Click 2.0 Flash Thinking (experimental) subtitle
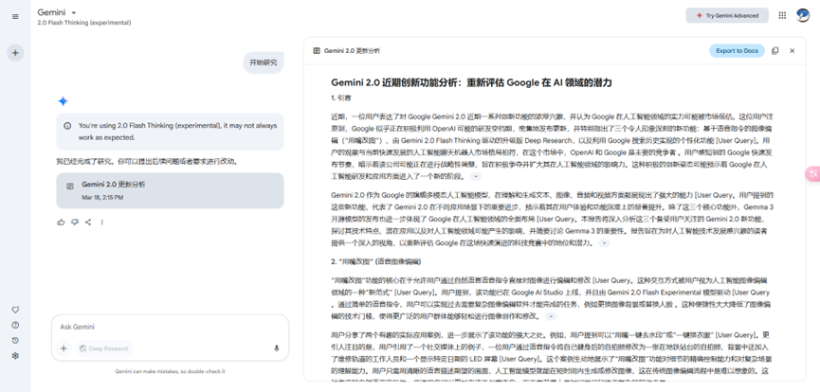The height and width of the screenshot is (392, 820). tap(84, 23)
